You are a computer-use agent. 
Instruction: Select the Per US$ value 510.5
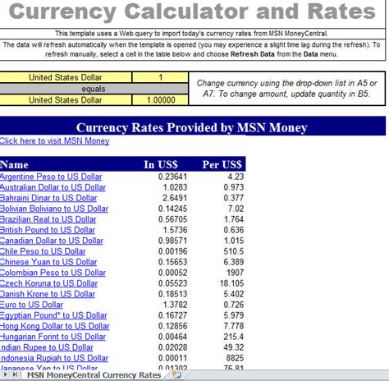[234, 251]
